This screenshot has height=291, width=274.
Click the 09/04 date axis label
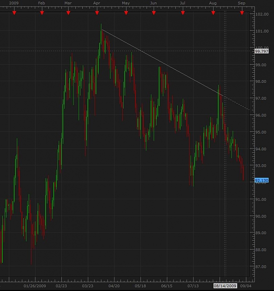click(246, 286)
